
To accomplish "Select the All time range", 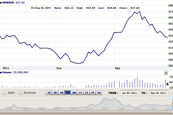I will click(x=99, y=93).
